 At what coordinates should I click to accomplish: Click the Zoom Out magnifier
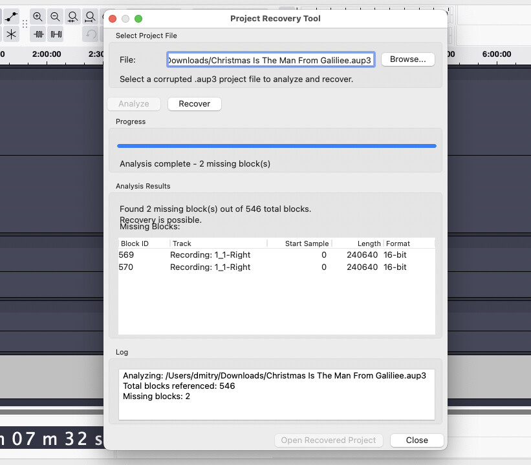[56, 17]
